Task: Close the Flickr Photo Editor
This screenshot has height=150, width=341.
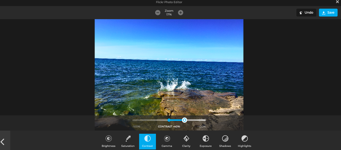Action: tap(337, 2)
